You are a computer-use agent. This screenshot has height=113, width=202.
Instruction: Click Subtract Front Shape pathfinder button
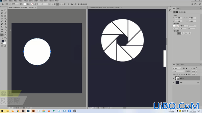coord(183,33)
